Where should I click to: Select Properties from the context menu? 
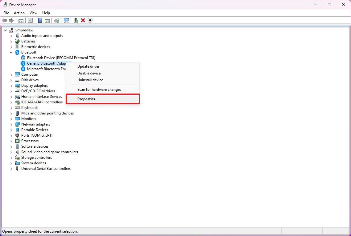pyautogui.click(x=86, y=99)
